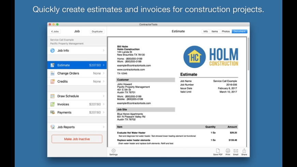Click the Email envelope icon
297x167 pixels.
236,151
